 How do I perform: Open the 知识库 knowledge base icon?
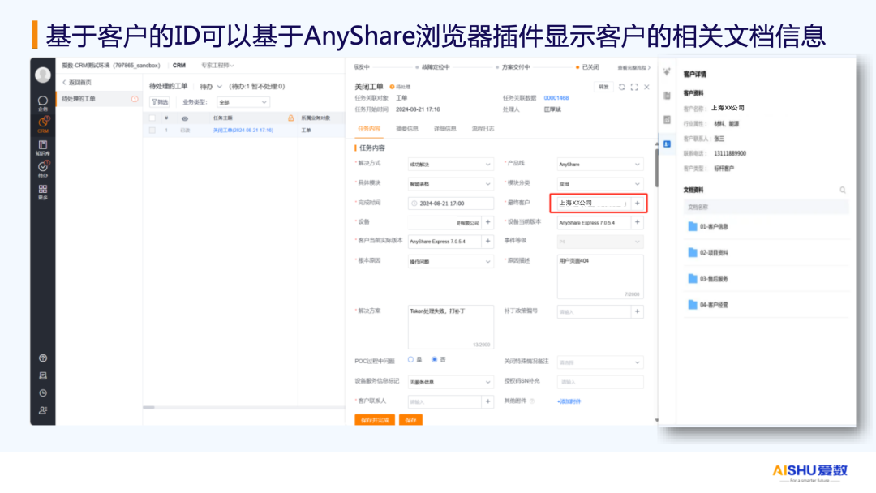pos(42,148)
